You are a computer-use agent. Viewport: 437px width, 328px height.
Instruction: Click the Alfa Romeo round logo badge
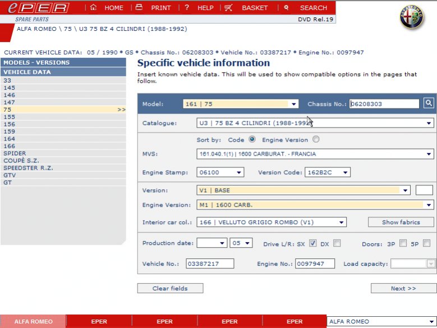(412, 18)
